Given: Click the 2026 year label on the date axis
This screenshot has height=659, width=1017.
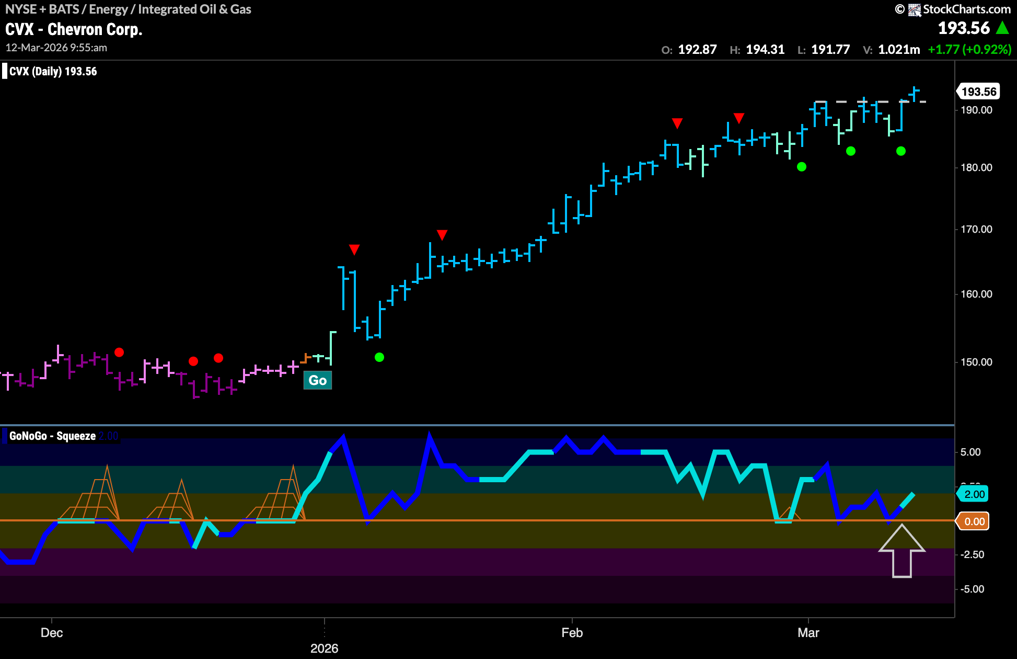Looking at the screenshot, I should tap(324, 649).
